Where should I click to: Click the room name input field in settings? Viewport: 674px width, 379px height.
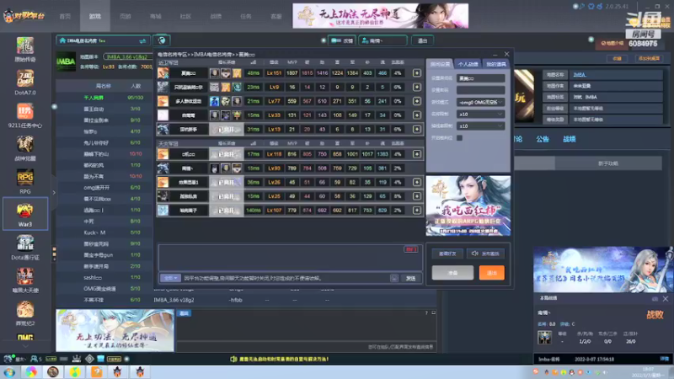(x=480, y=78)
